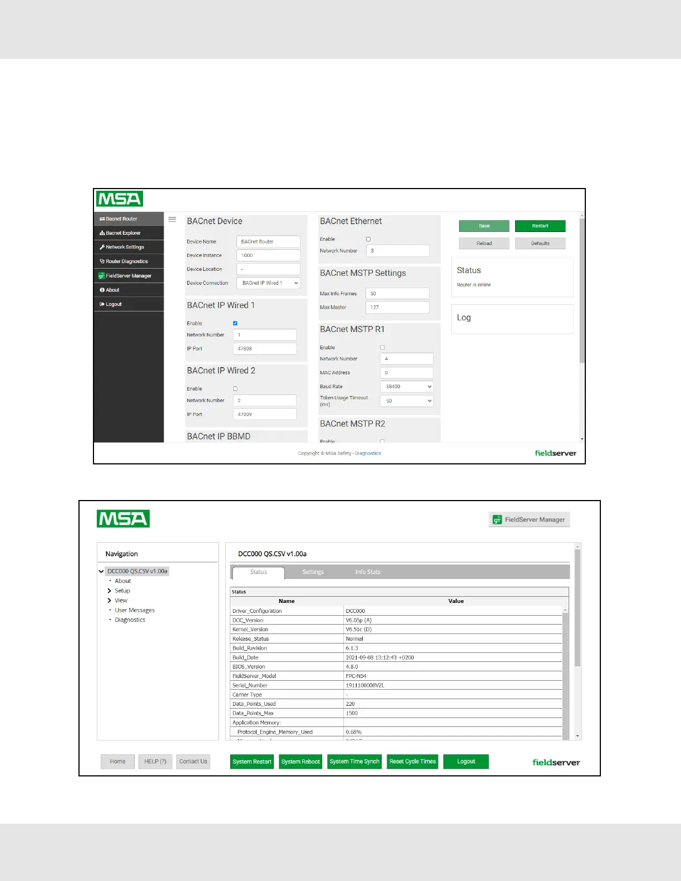Click the Reload button

click(484, 244)
